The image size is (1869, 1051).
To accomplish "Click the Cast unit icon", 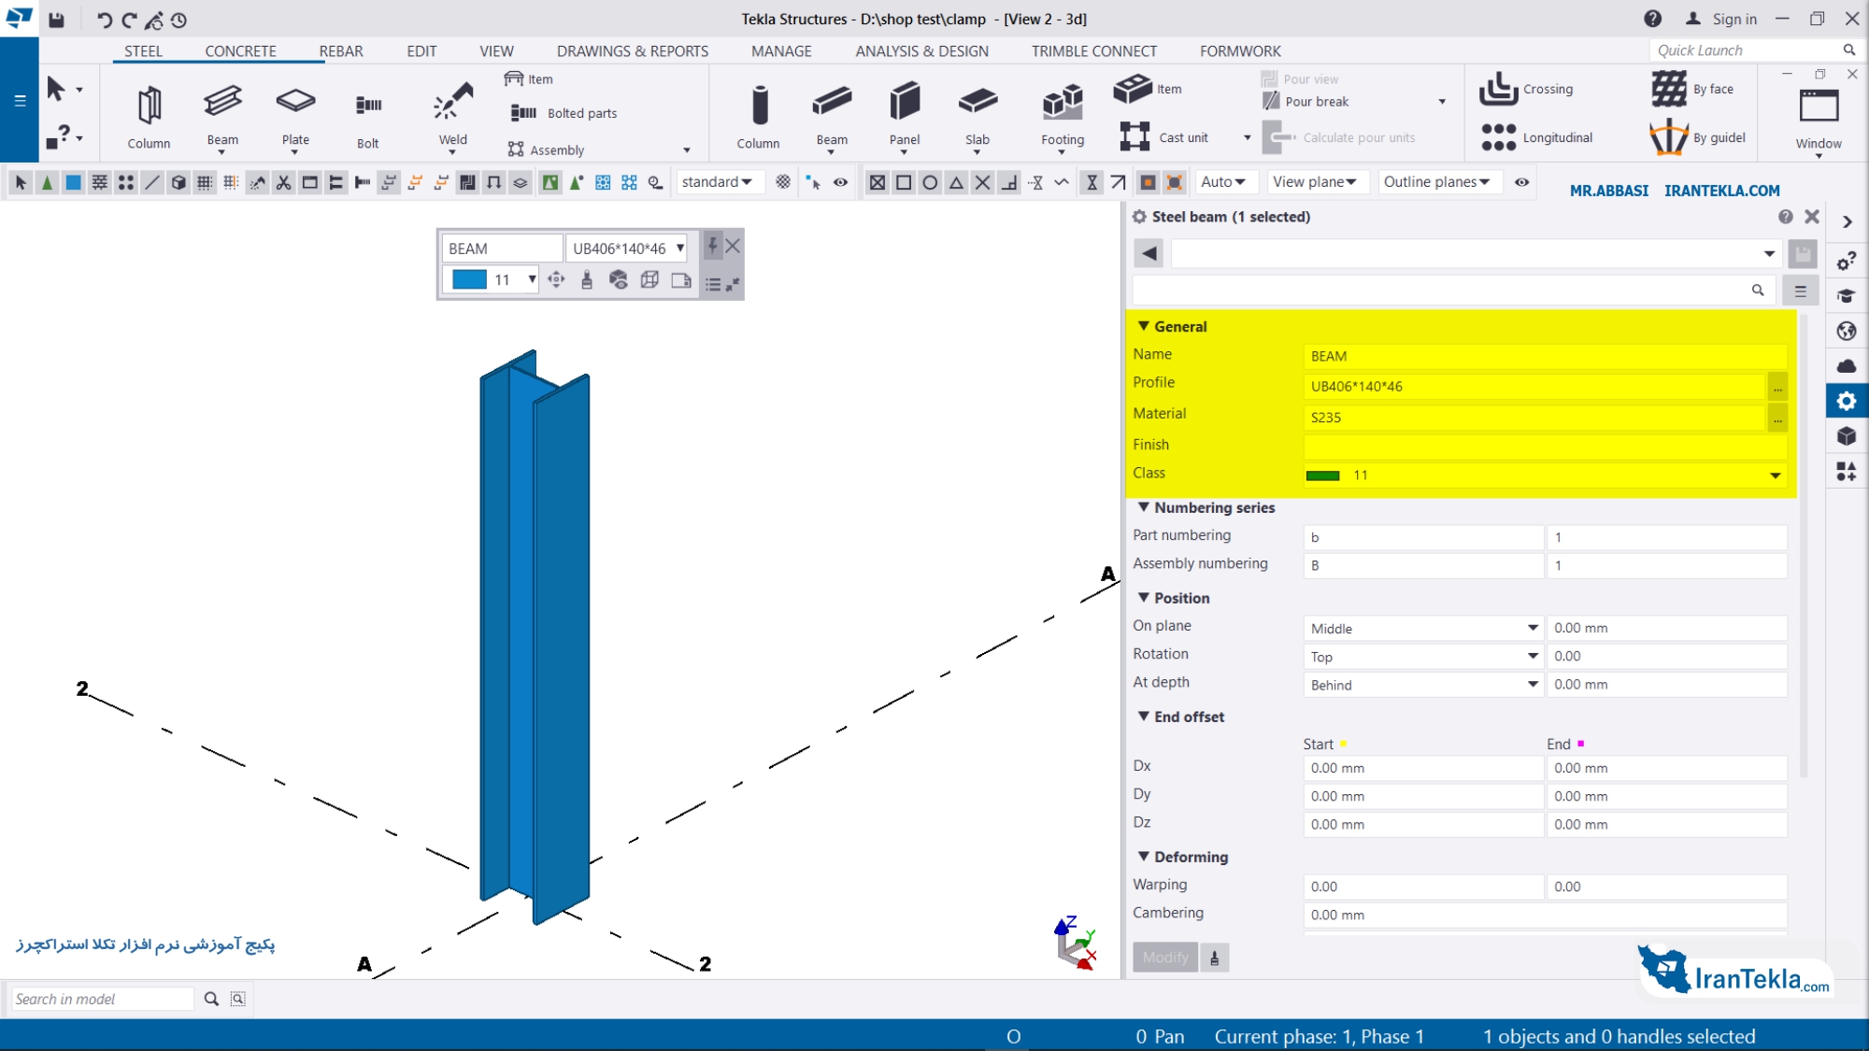I will (x=1134, y=137).
